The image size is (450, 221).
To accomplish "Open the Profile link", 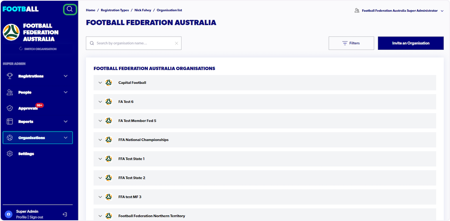I will click(21, 217).
